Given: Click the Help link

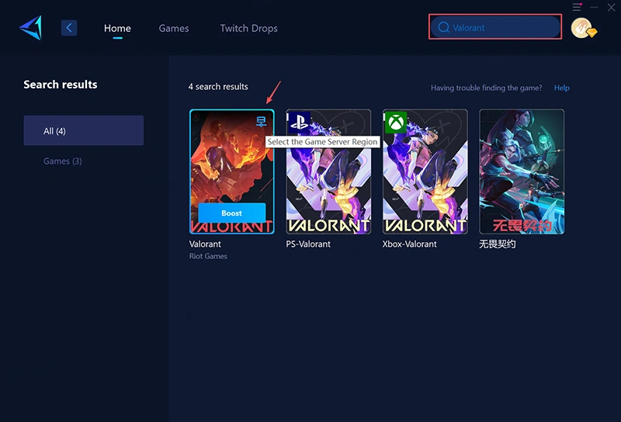Looking at the screenshot, I should 561,88.
